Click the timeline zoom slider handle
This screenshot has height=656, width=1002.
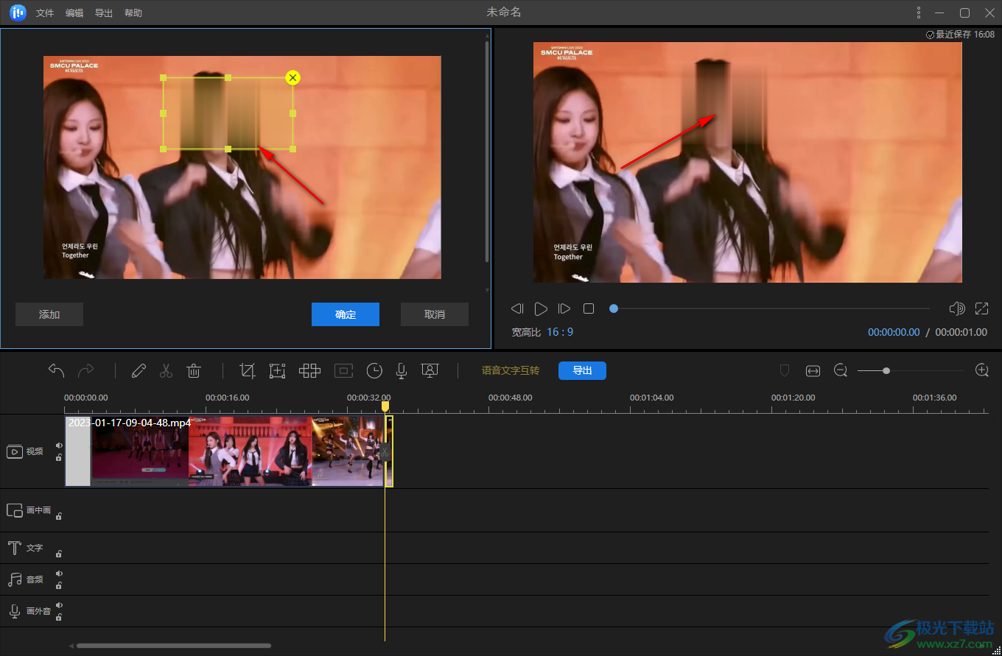pos(886,370)
